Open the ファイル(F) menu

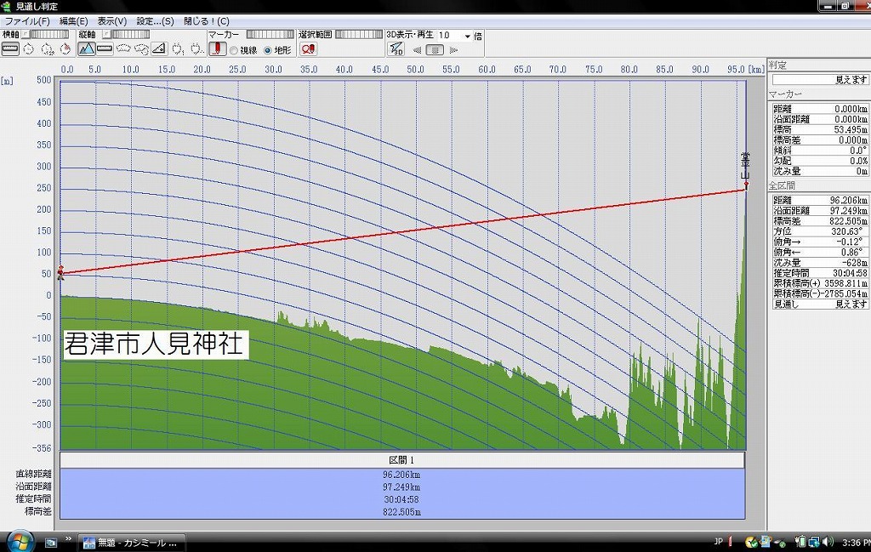pos(26,21)
